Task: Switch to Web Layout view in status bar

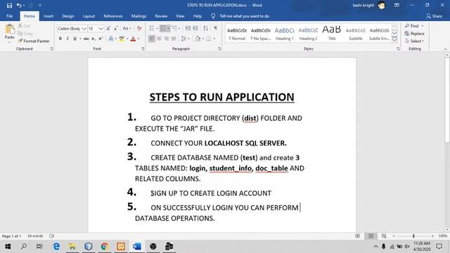Action: click(384, 236)
